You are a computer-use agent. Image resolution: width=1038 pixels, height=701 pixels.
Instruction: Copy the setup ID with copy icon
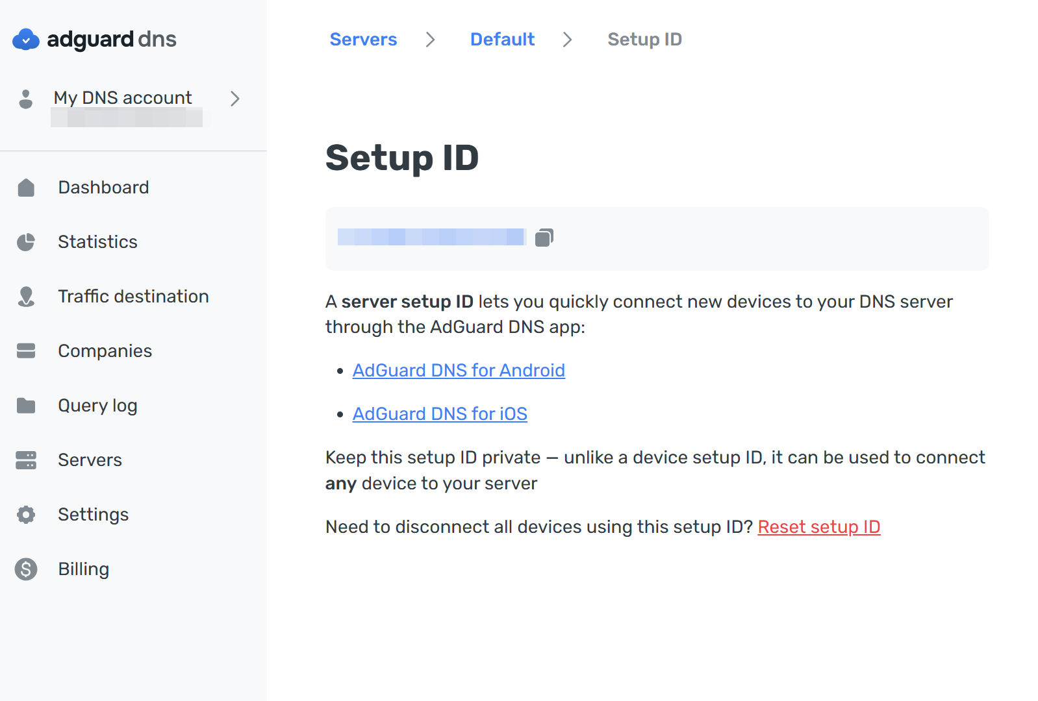tap(544, 238)
